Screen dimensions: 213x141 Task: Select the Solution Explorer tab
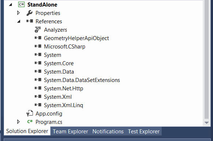click(x=27, y=131)
